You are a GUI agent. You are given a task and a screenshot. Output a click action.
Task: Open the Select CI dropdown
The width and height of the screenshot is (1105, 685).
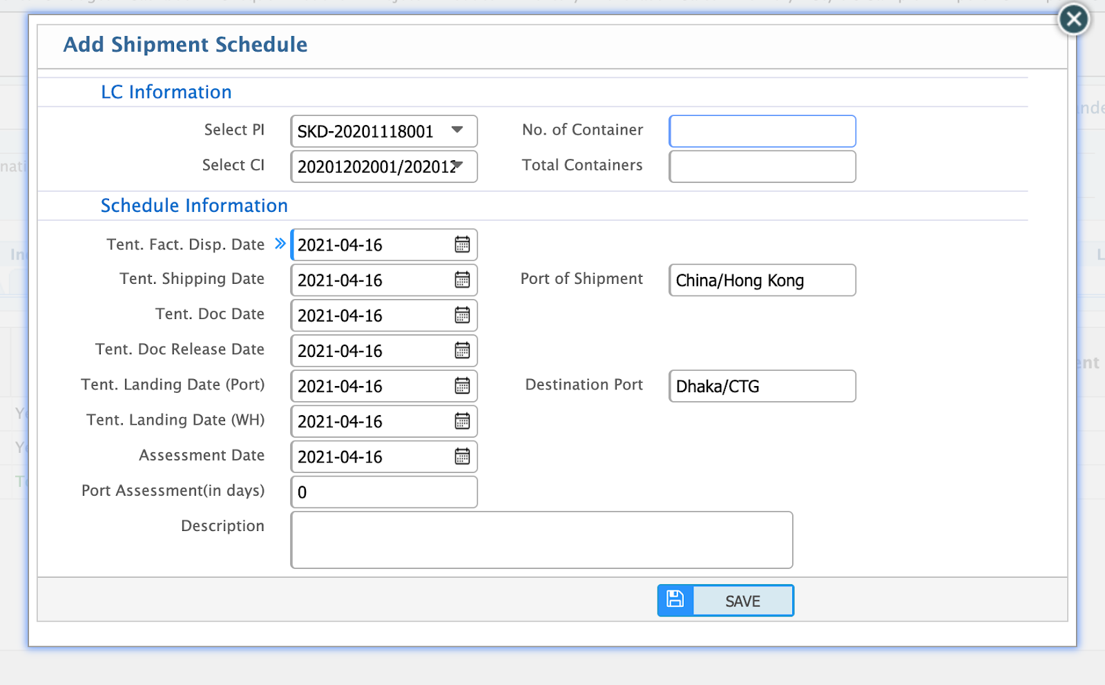pyautogui.click(x=458, y=166)
